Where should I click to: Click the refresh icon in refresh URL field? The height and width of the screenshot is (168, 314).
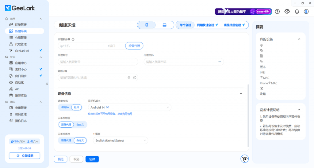point(129,78)
